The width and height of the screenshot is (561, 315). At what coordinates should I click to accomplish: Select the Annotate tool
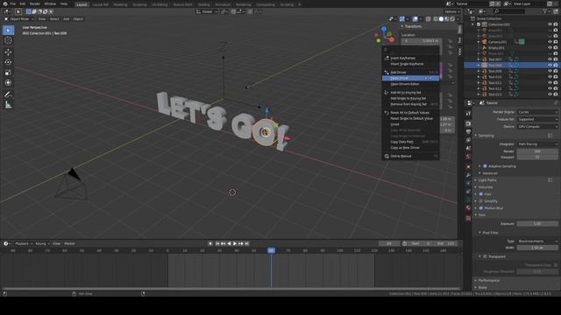(8, 94)
